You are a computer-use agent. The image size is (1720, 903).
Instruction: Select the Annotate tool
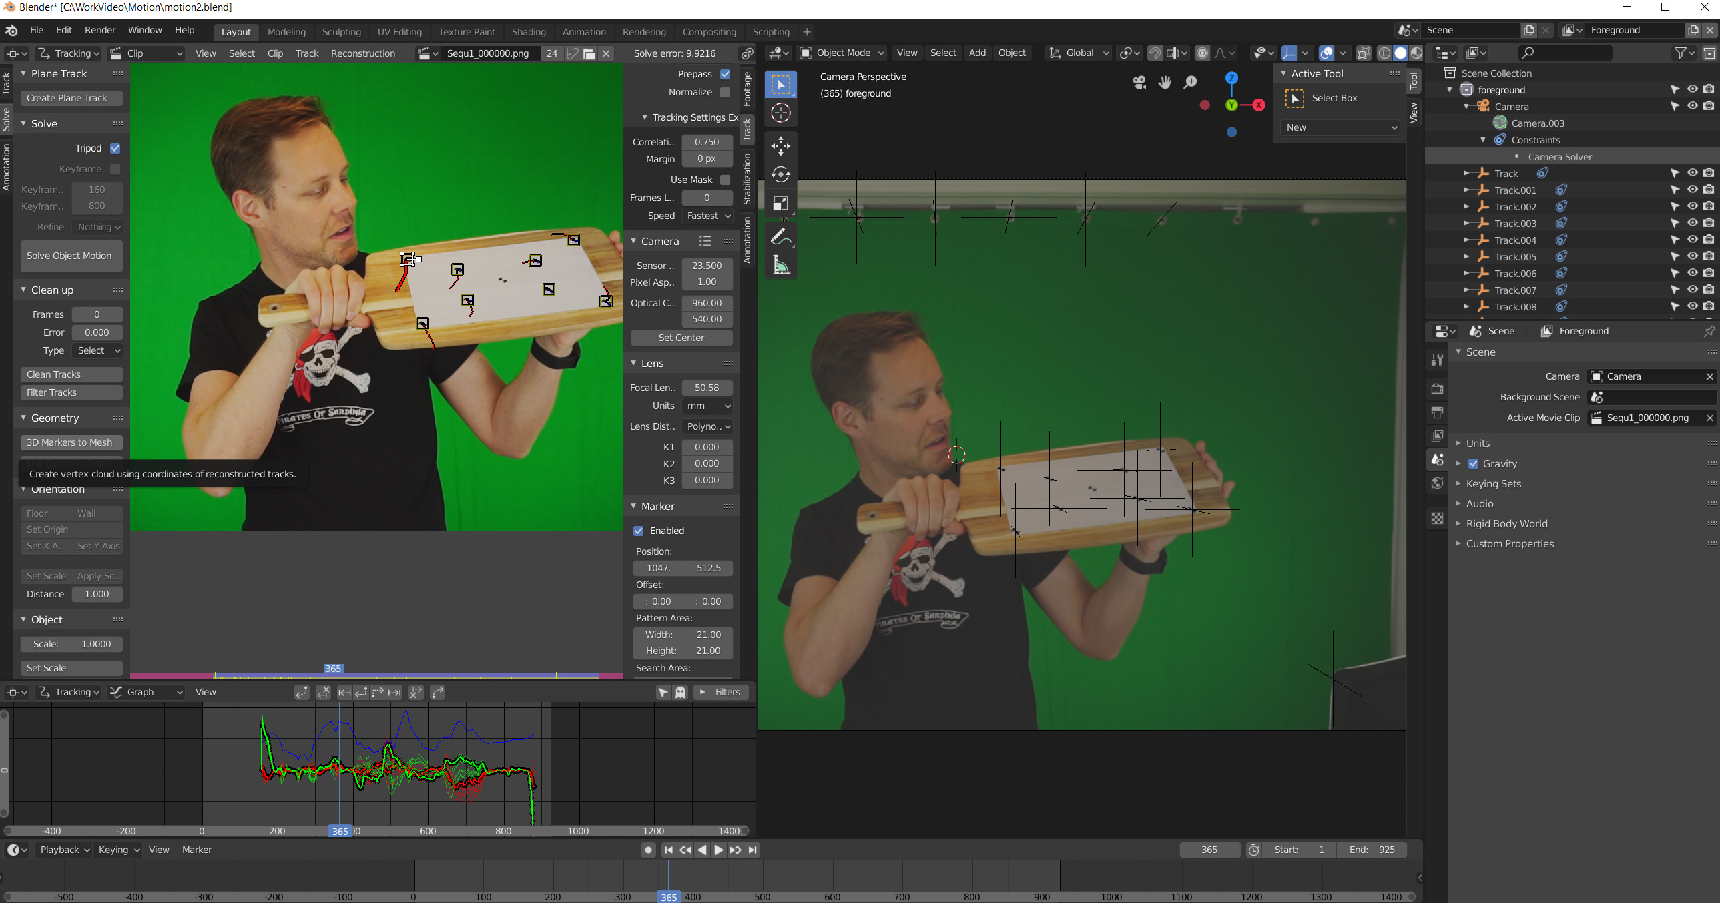(780, 236)
